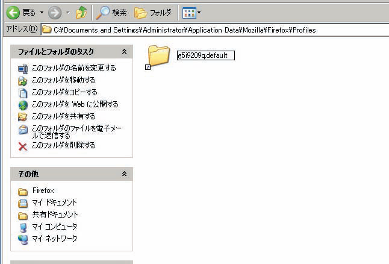
Task: Click the Firefox folder icon
Action: 23,192
